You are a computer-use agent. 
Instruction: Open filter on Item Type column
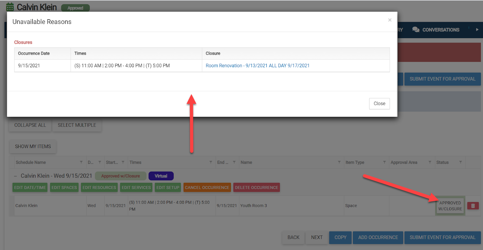pos(384,162)
